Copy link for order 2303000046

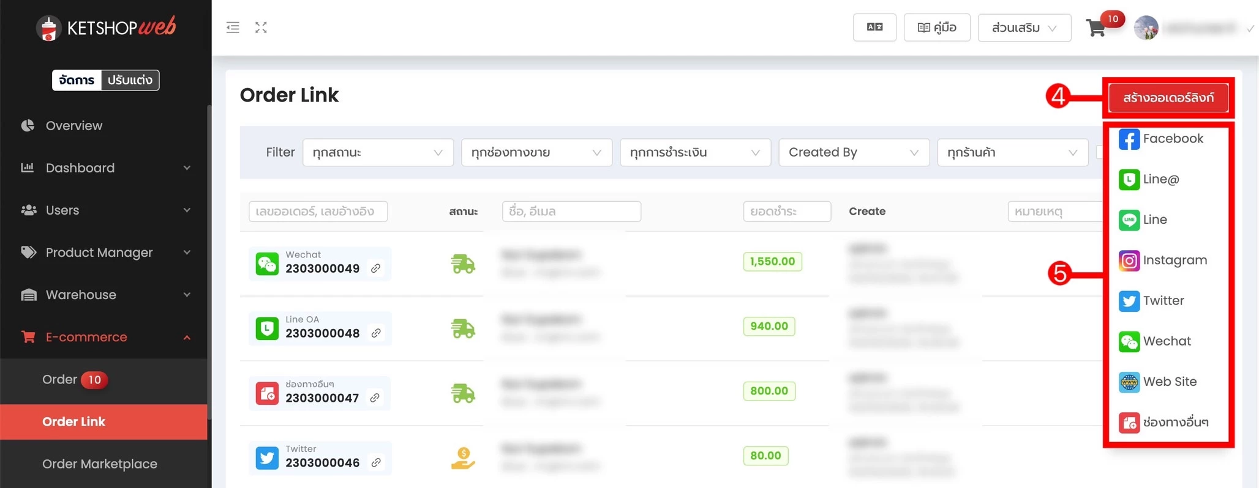tap(376, 463)
